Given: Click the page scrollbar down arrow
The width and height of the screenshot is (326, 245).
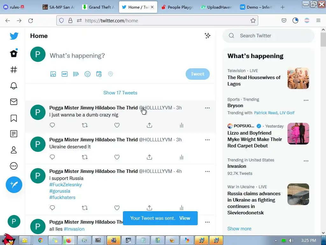Looking at the screenshot, I should tap(323, 233).
